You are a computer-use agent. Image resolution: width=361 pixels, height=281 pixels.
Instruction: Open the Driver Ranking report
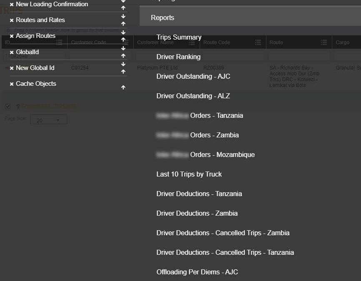pyautogui.click(x=178, y=57)
